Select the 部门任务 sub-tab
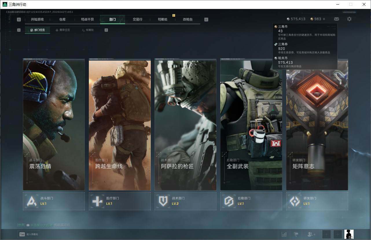 click(x=38, y=30)
